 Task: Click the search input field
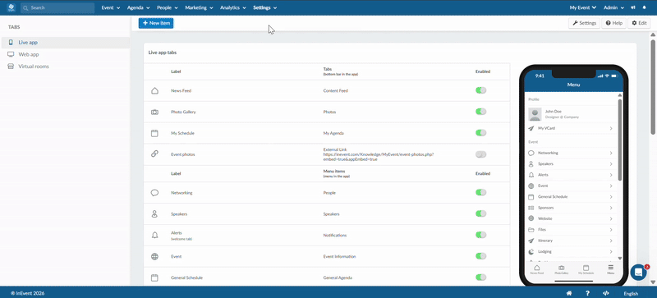click(57, 7)
